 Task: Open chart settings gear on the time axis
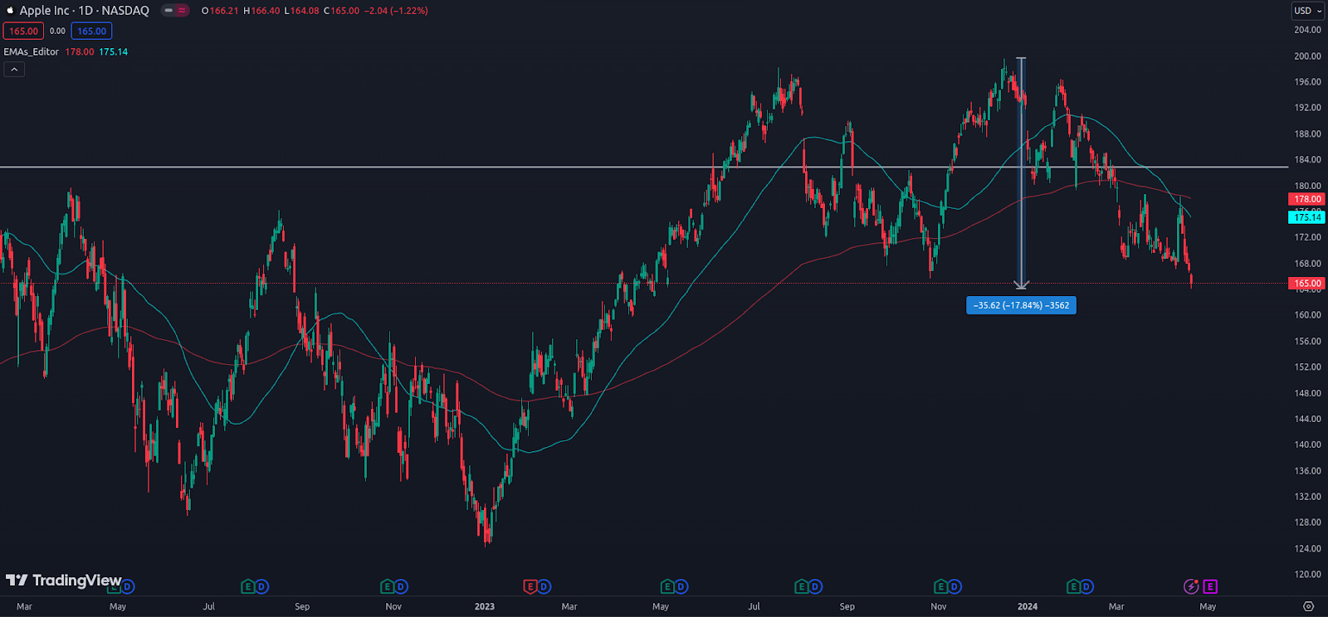tap(1309, 606)
